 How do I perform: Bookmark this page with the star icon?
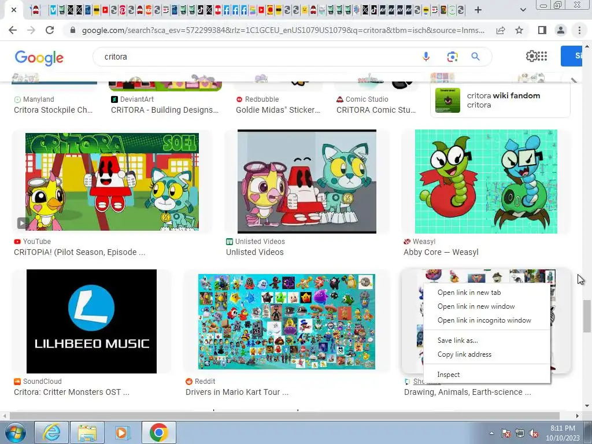(x=519, y=30)
